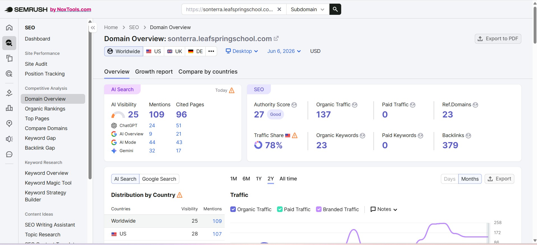Screen dimensions: 537x245
Task: Switch to the Growth report tab
Action: click(154, 72)
